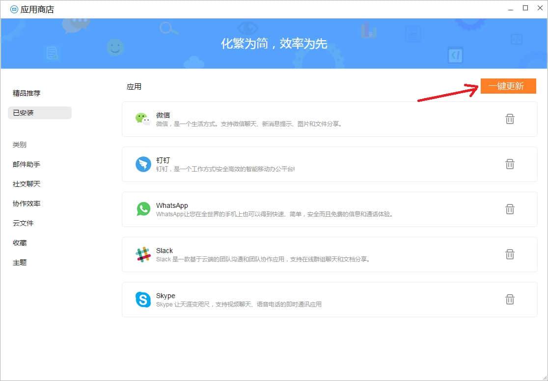Update all apps with 一键更新
Image resolution: width=548 pixels, height=381 pixels.
508,86
